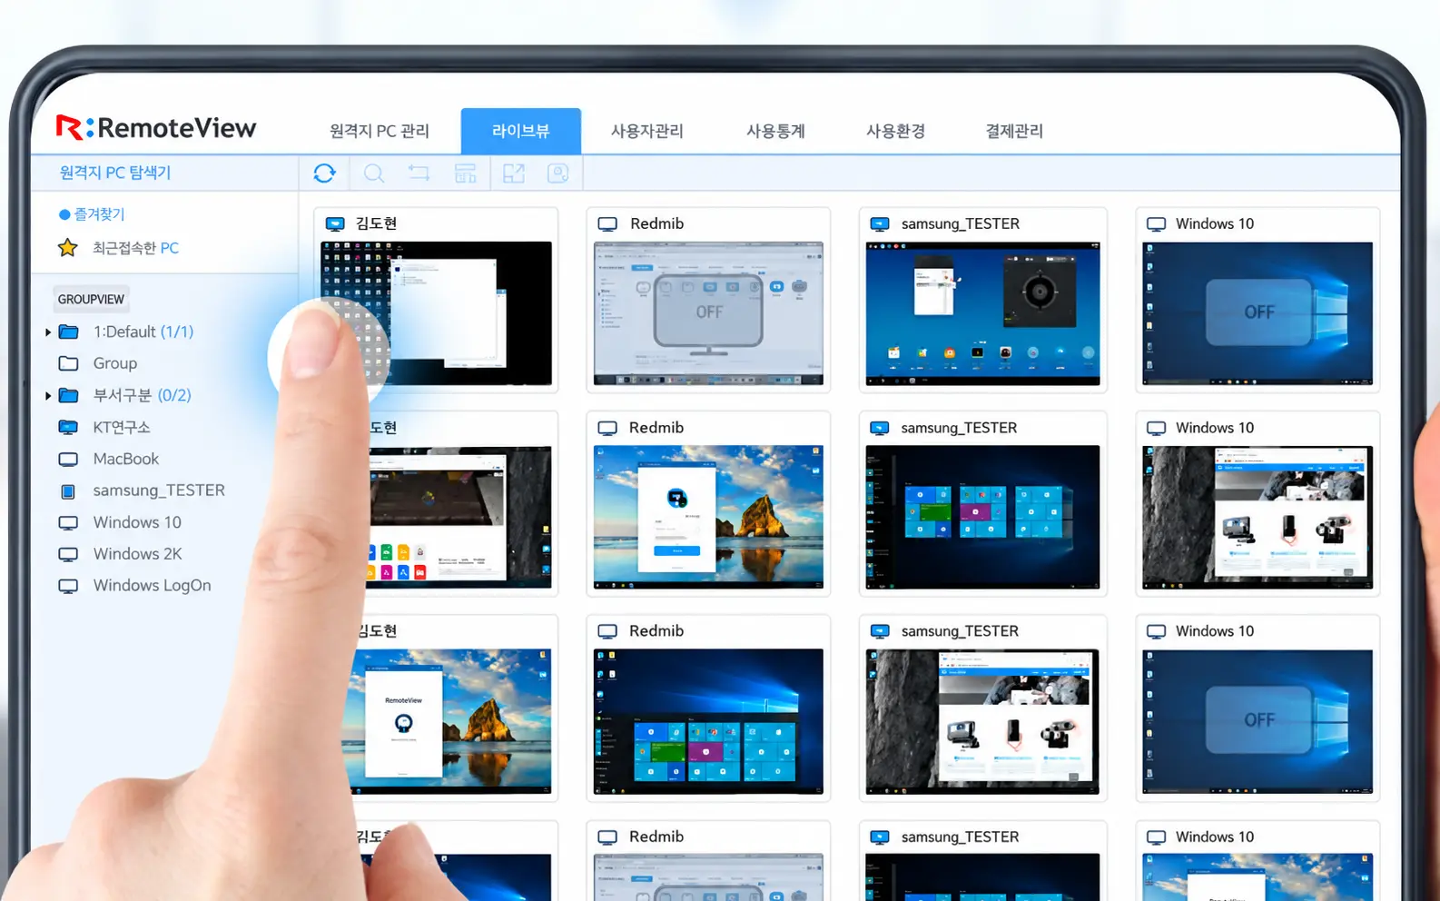Select Windows LogOn in the sidebar
The width and height of the screenshot is (1440, 901).
tap(135, 586)
